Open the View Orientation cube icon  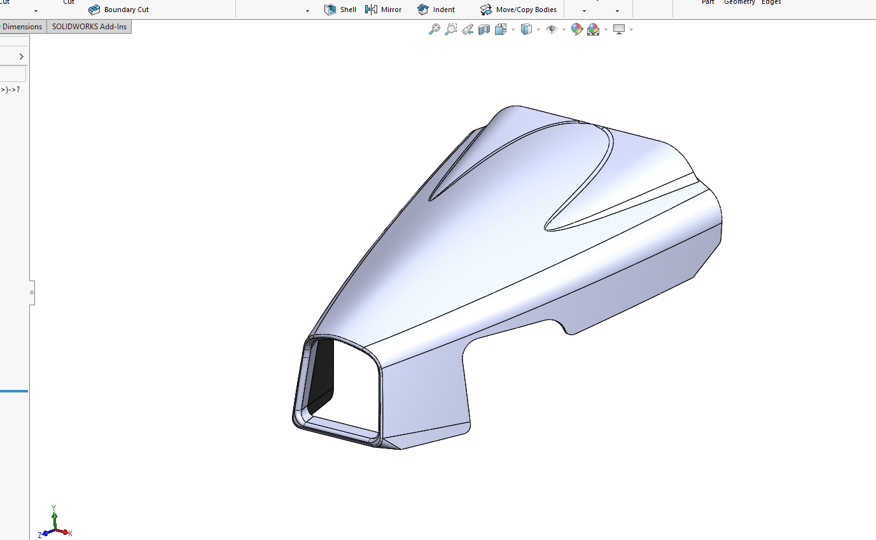[501, 29]
